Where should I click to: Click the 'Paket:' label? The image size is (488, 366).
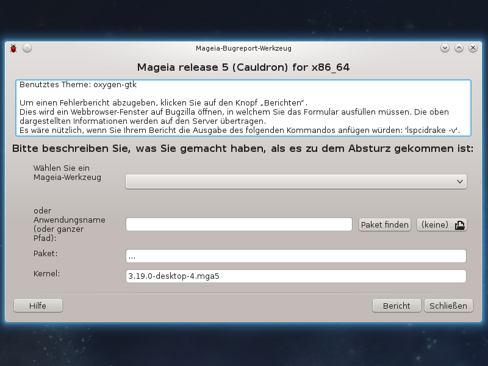click(x=45, y=253)
